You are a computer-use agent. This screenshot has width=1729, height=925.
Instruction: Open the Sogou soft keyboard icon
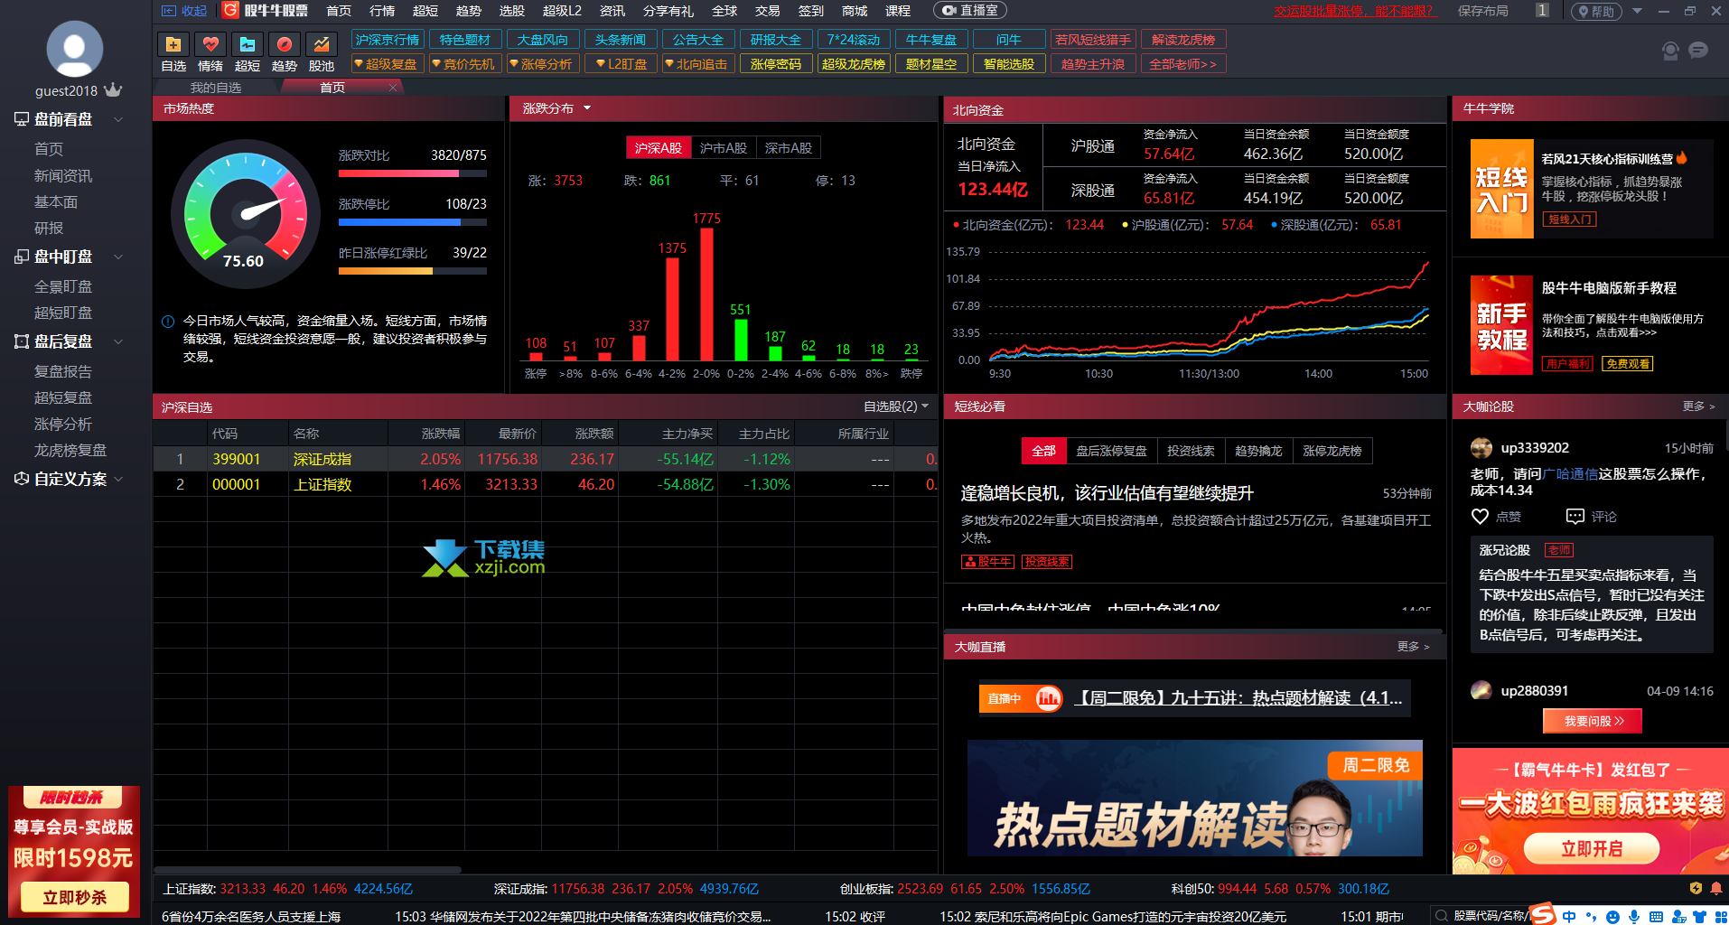click(x=1656, y=916)
